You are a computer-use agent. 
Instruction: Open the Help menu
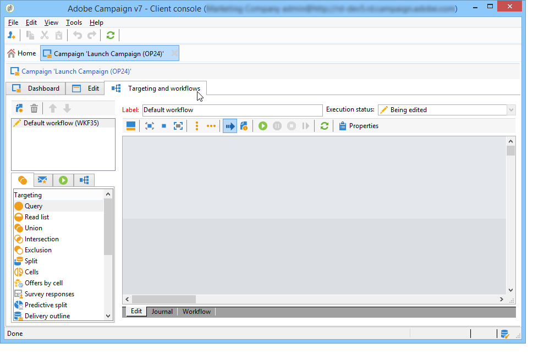96,23
